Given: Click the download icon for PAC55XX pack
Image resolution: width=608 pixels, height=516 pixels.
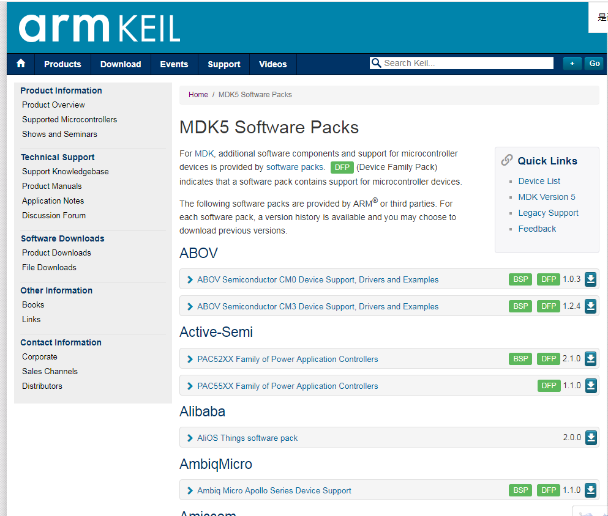Looking at the screenshot, I should click(590, 386).
